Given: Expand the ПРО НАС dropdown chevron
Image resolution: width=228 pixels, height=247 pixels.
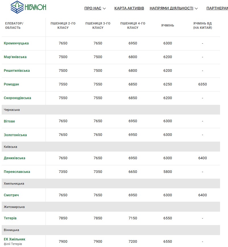Looking at the screenshot, I should tap(104, 9).
